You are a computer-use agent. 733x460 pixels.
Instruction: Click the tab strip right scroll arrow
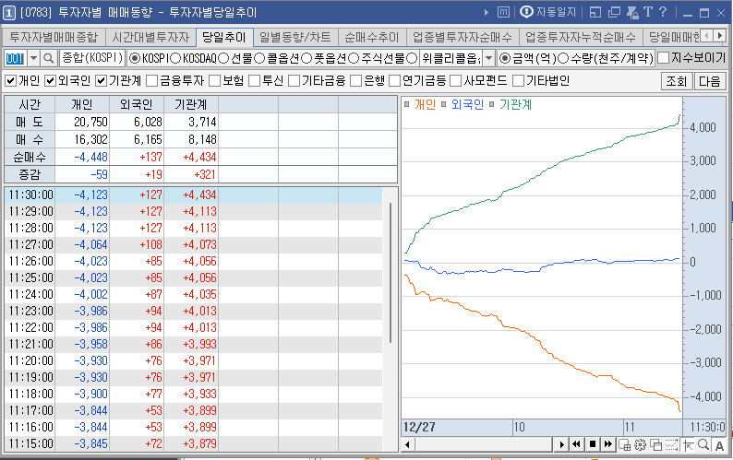(x=720, y=36)
